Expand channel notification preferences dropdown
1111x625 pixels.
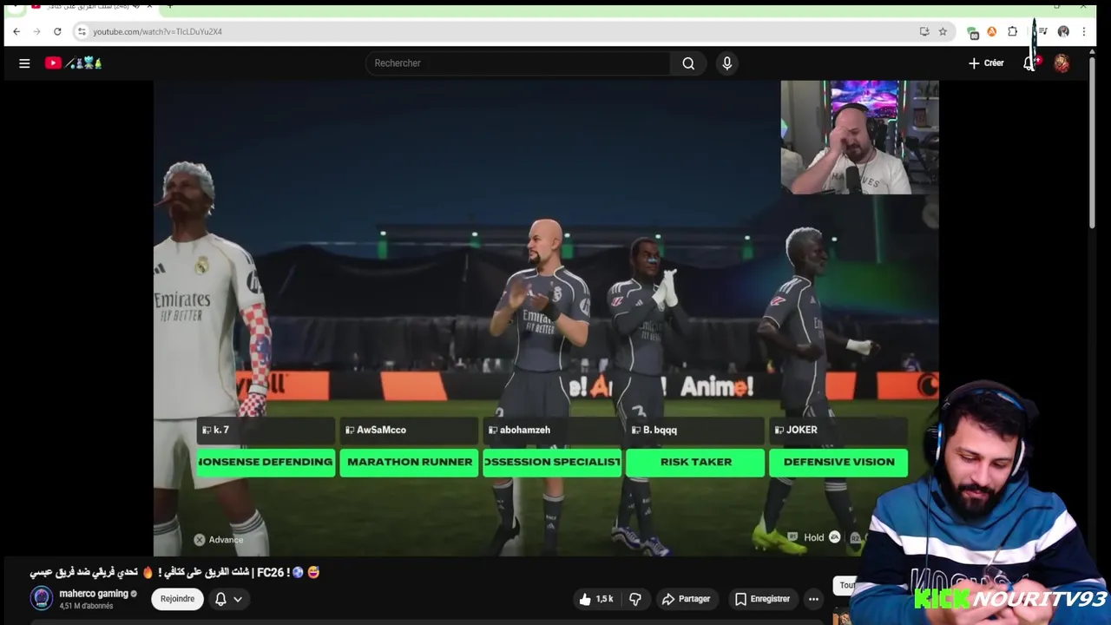click(228, 599)
